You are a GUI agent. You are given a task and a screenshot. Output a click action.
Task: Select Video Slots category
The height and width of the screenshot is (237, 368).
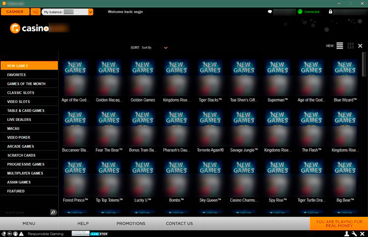[x=29, y=102]
